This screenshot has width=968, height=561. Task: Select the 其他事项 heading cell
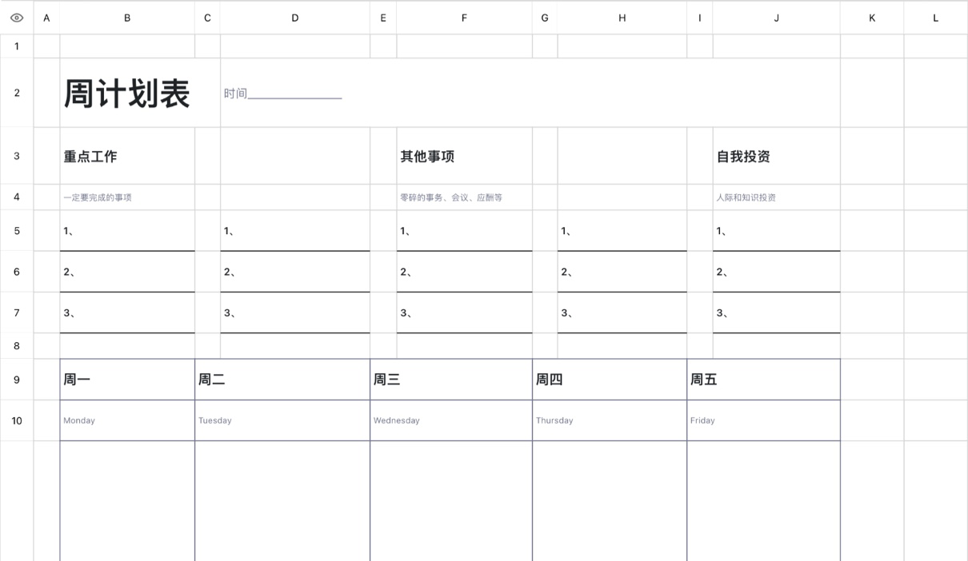(464, 156)
